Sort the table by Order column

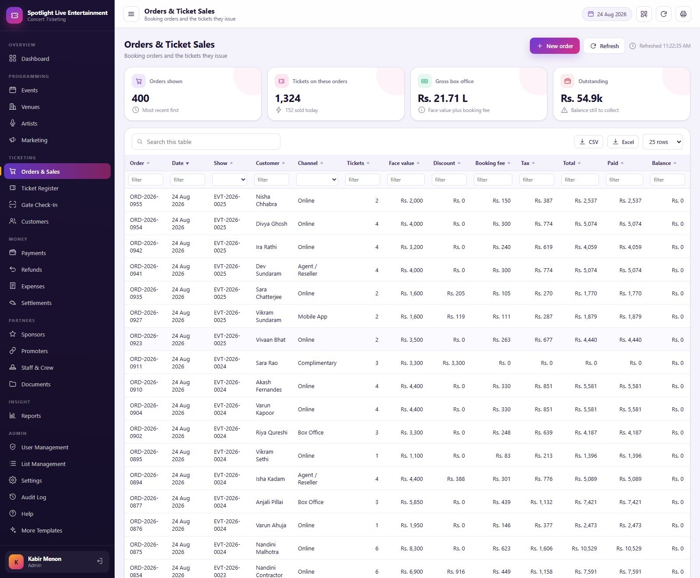[x=140, y=163]
